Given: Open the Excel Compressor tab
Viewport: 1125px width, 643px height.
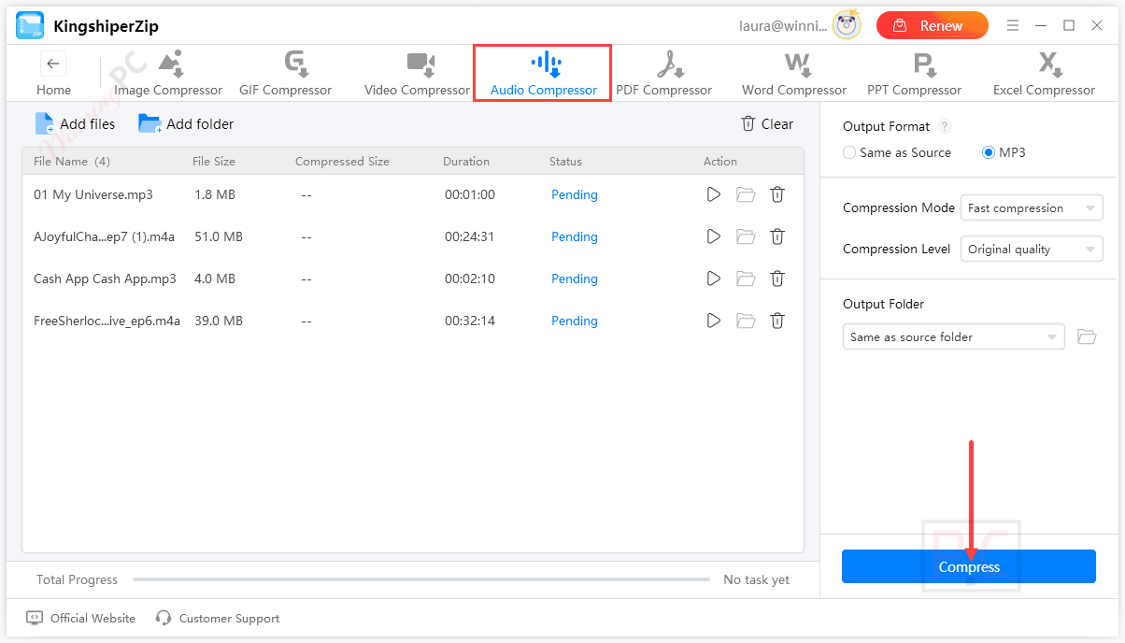Looking at the screenshot, I should (x=1044, y=74).
